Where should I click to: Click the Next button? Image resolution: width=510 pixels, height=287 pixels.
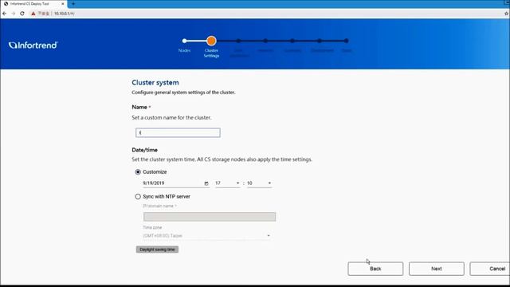coord(437,269)
